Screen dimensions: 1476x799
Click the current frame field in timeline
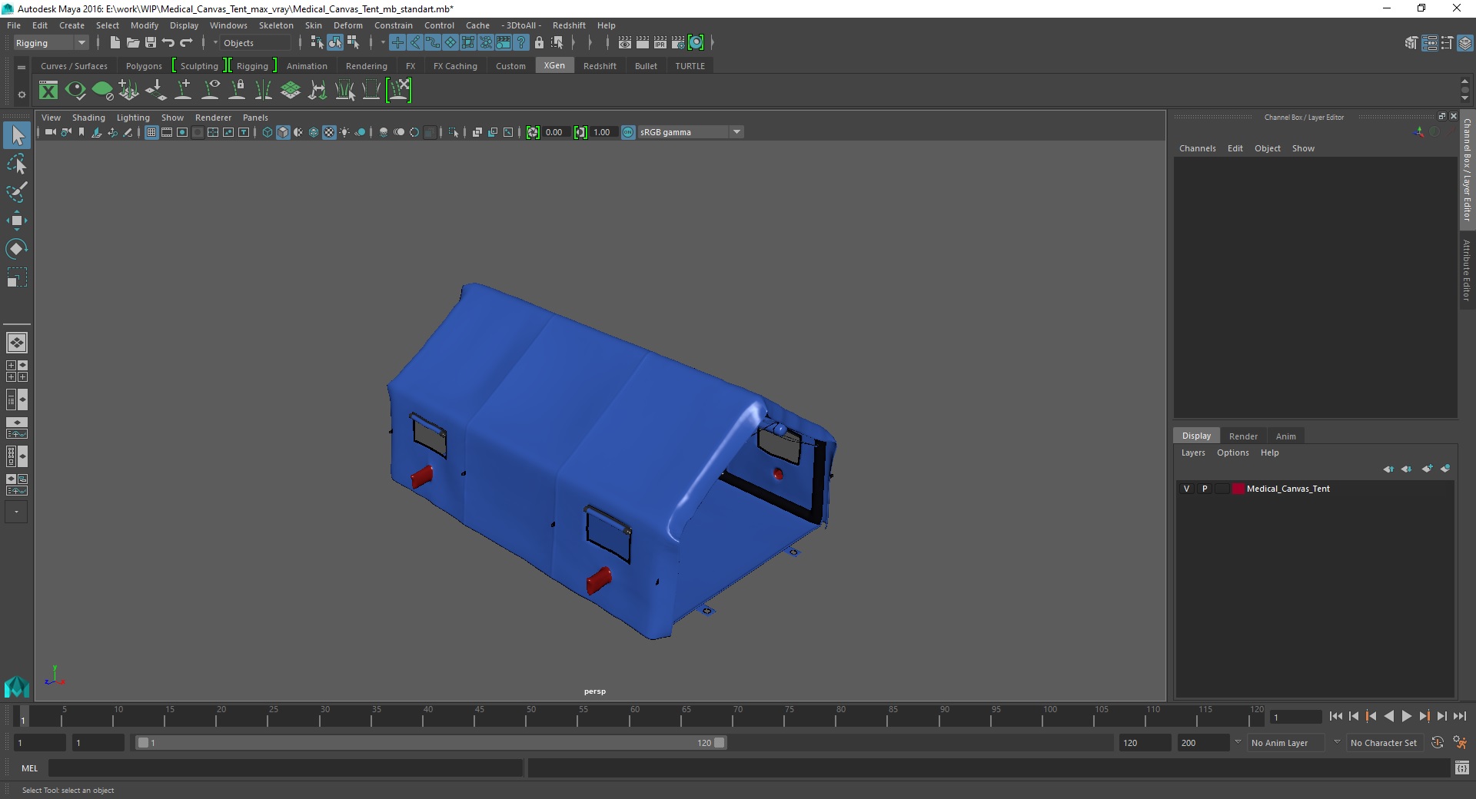(x=1295, y=717)
